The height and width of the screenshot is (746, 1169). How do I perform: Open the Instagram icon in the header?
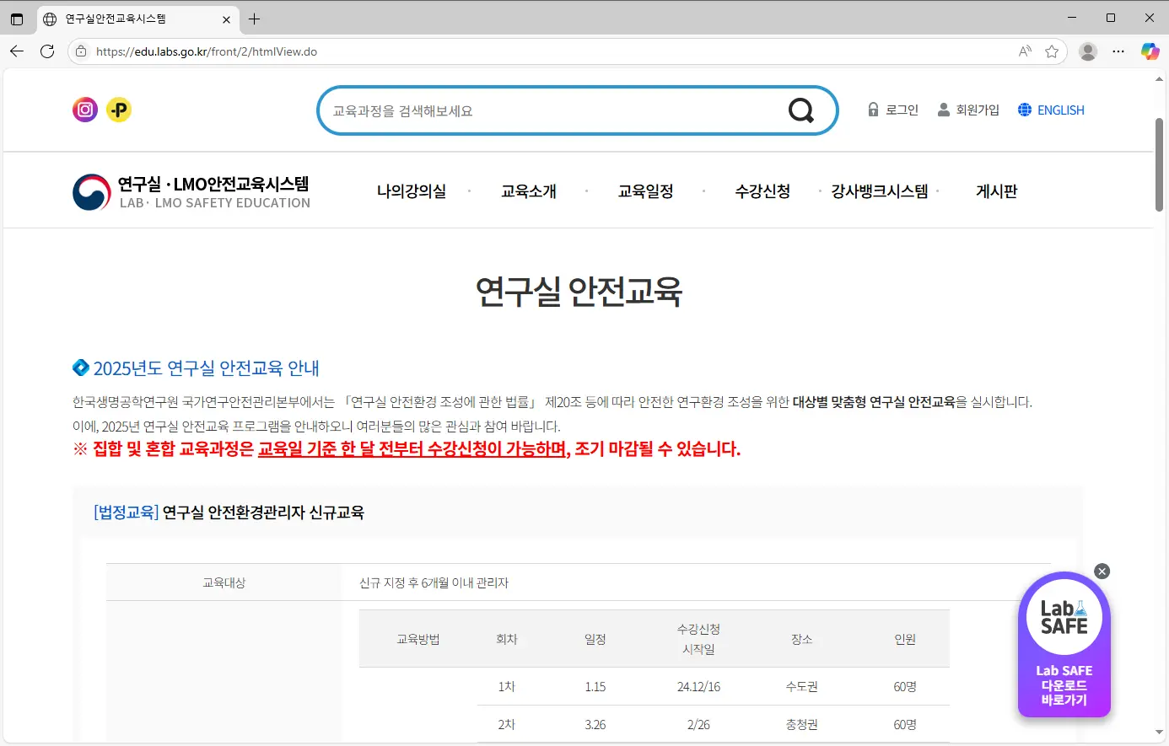click(85, 110)
